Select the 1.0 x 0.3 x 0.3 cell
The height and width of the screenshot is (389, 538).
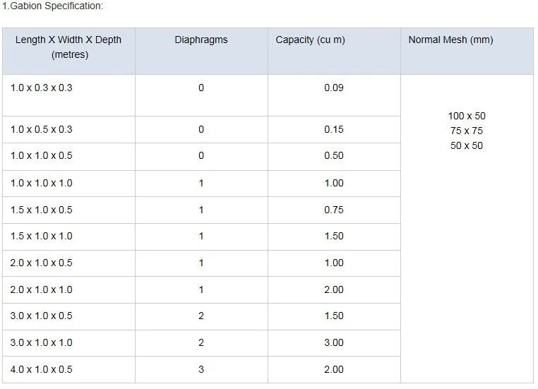tap(42, 88)
